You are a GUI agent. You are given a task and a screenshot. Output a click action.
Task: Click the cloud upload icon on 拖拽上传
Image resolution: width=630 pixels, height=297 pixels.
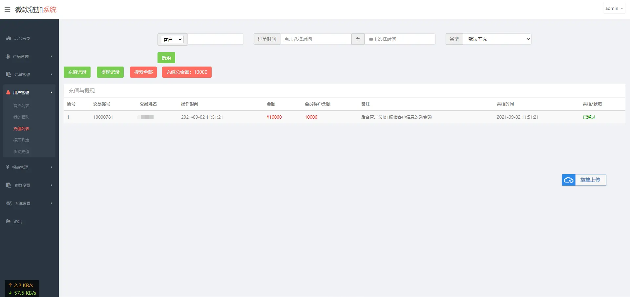coord(569,180)
